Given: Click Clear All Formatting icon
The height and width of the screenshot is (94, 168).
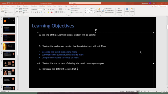Looking at the screenshot, I should click(53, 9).
